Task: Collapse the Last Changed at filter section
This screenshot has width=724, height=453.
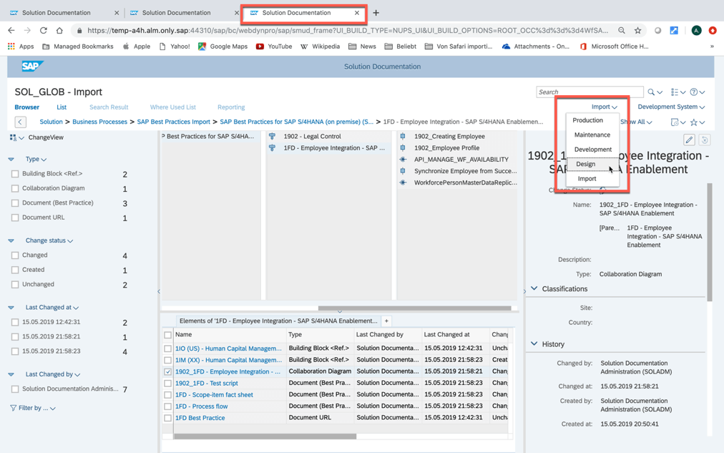Action: (x=11, y=308)
